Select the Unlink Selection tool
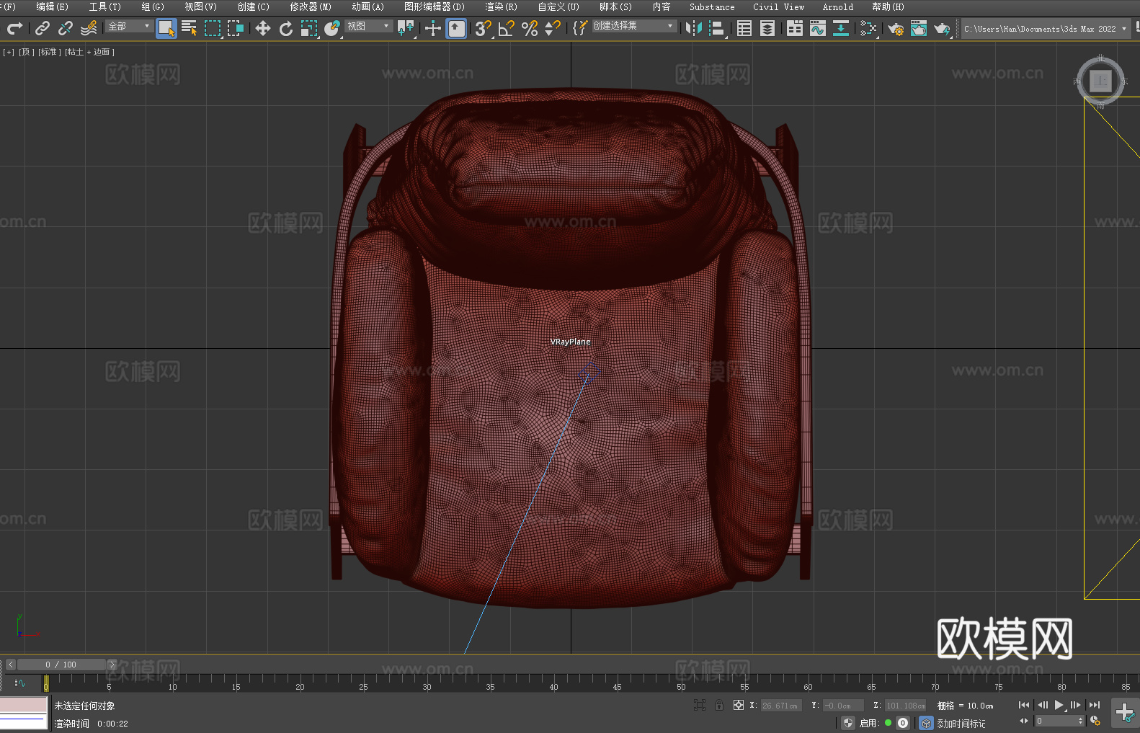The image size is (1140, 733). (66, 28)
